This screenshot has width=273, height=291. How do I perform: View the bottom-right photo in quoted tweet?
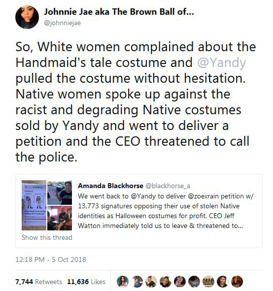60,218
